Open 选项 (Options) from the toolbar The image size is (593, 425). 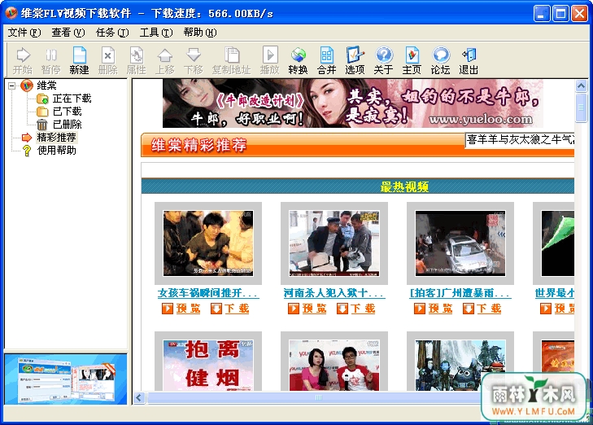point(355,60)
